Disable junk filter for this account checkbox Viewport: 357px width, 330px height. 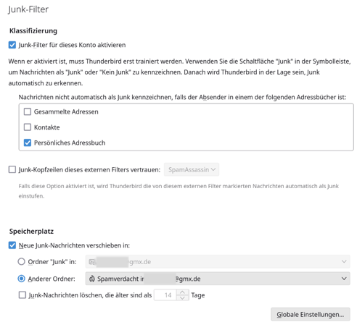pos(12,45)
